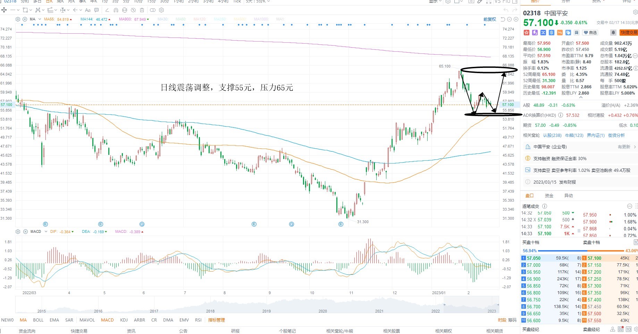Viewport: 638px width, 334px height.
Task: Open dropdown of line drawing tool
Action: point(18,10)
